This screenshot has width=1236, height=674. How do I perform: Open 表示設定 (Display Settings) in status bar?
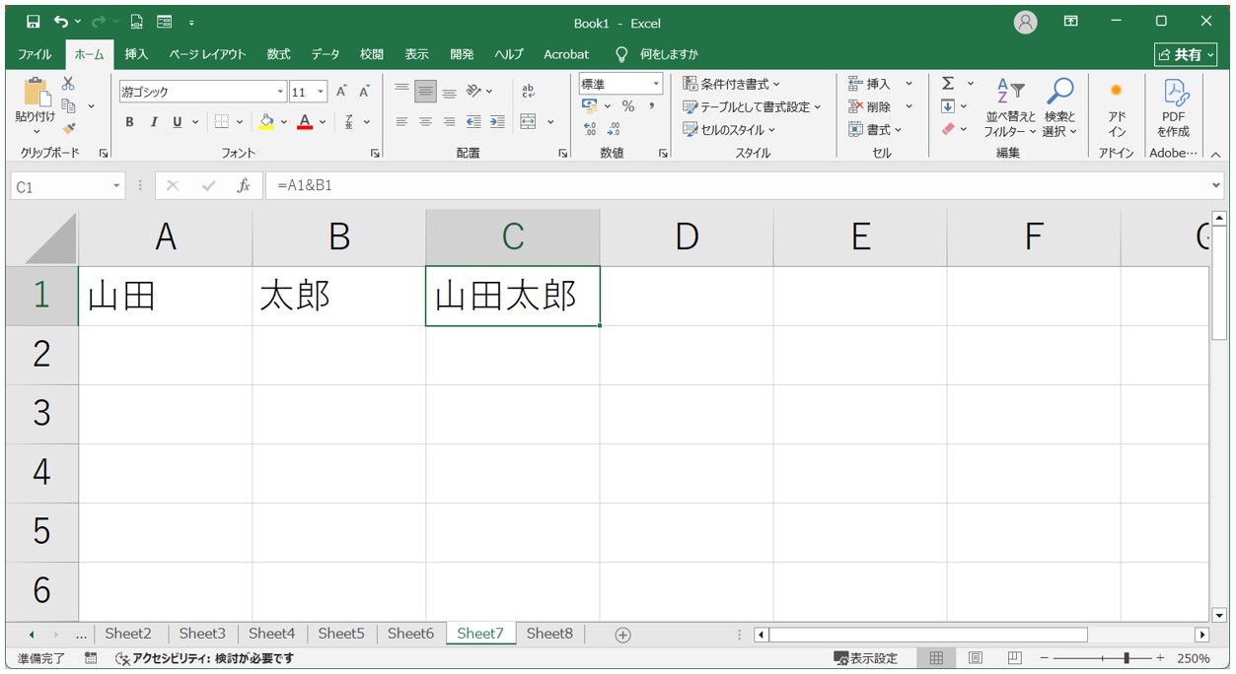(x=866, y=658)
